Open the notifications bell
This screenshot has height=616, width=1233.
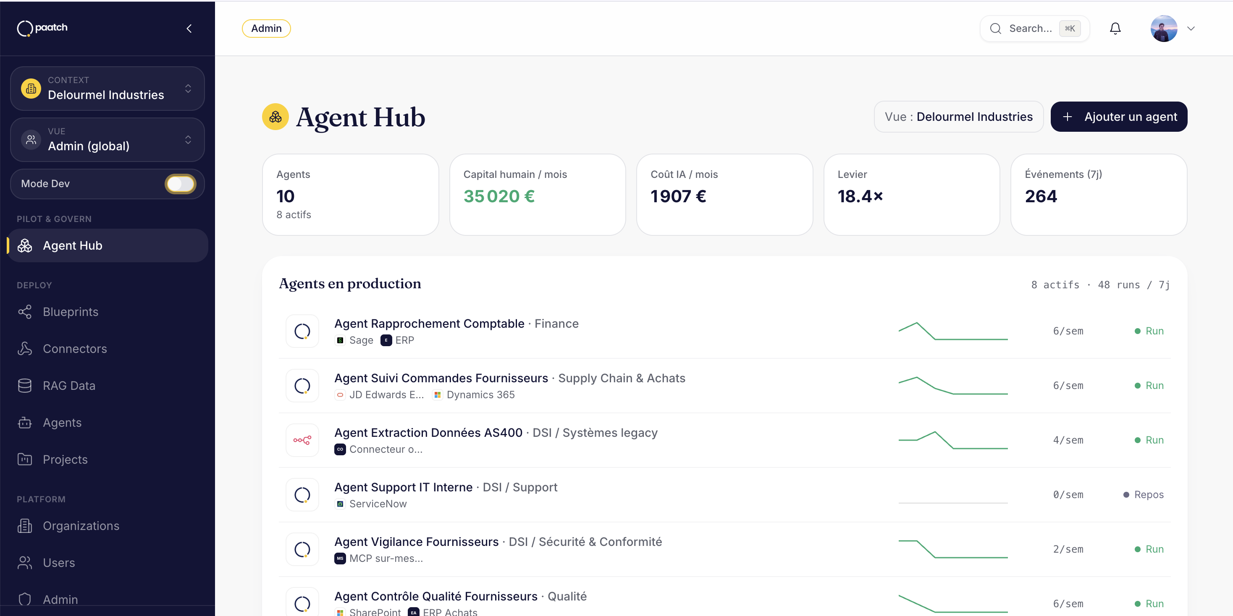click(1115, 29)
